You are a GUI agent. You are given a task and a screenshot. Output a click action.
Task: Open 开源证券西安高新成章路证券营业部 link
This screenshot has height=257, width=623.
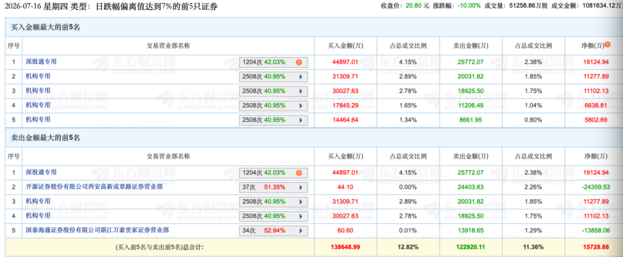(94, 186)
